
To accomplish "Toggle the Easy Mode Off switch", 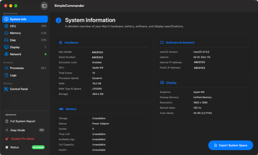I will pyautogui.click(x=42, y=130).
